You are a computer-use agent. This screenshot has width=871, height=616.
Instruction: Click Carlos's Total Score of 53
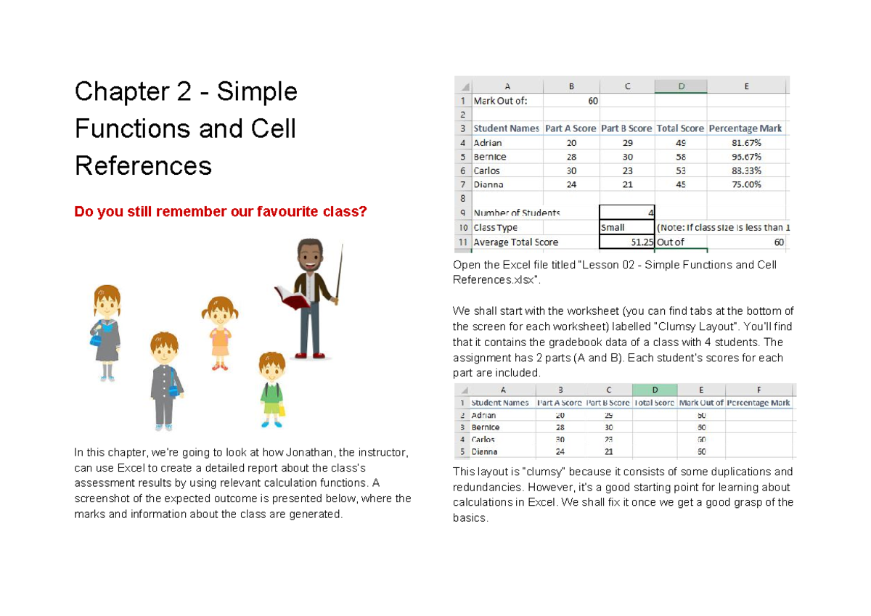pyautogui.click(x=680, y=171)
